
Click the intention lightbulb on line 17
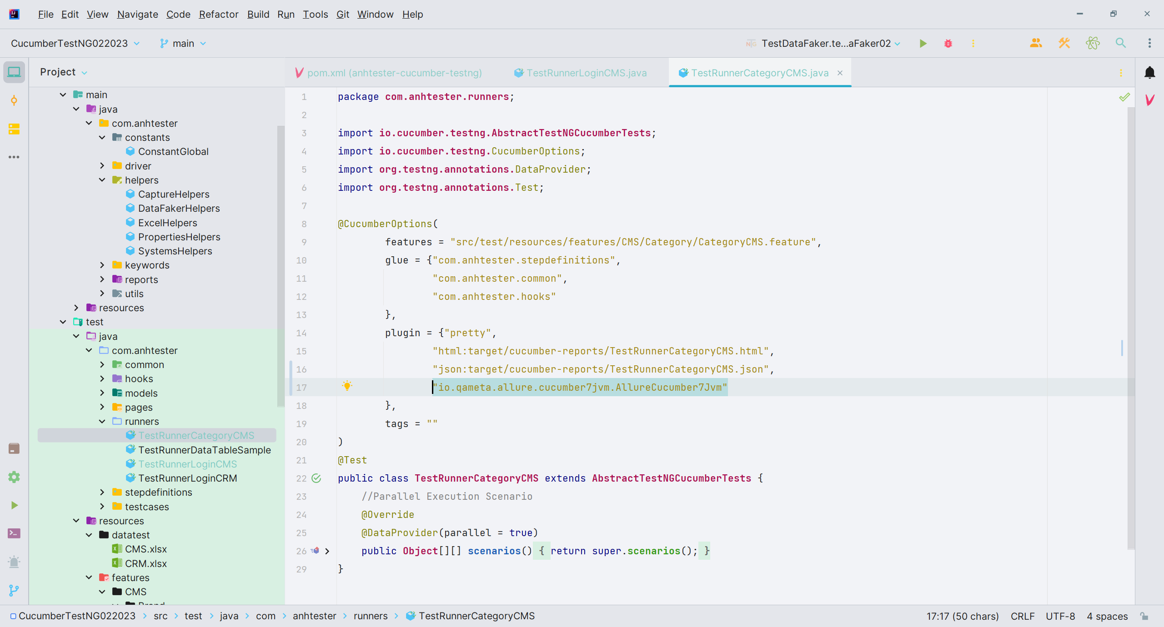(x=347, y=386)
